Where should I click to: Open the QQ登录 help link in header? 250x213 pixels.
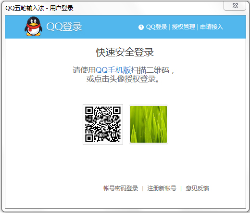[x=156, y=27]
